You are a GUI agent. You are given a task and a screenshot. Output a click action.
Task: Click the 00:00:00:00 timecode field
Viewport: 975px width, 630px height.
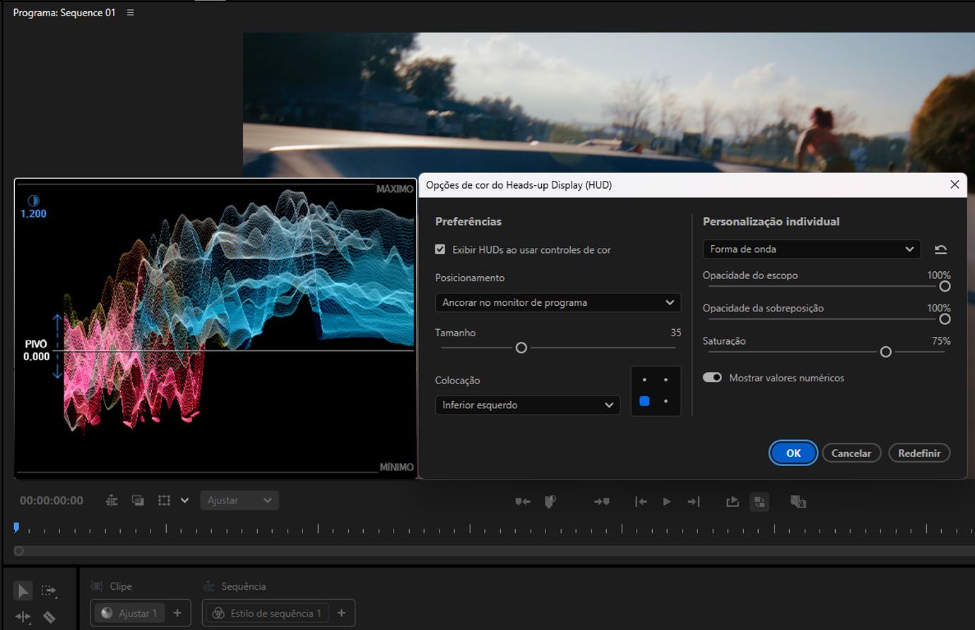51,500
